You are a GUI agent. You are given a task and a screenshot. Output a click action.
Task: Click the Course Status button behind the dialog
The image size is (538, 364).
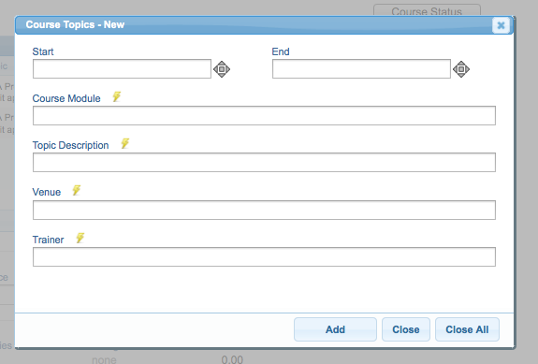[x=427, y=10]
